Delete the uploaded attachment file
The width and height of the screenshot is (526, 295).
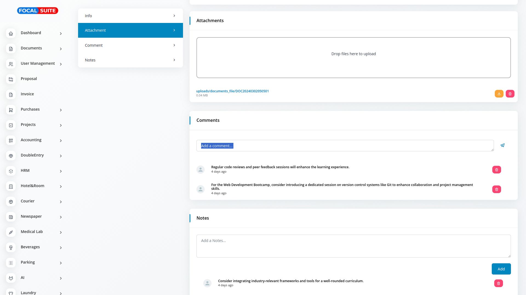point(510,94)
